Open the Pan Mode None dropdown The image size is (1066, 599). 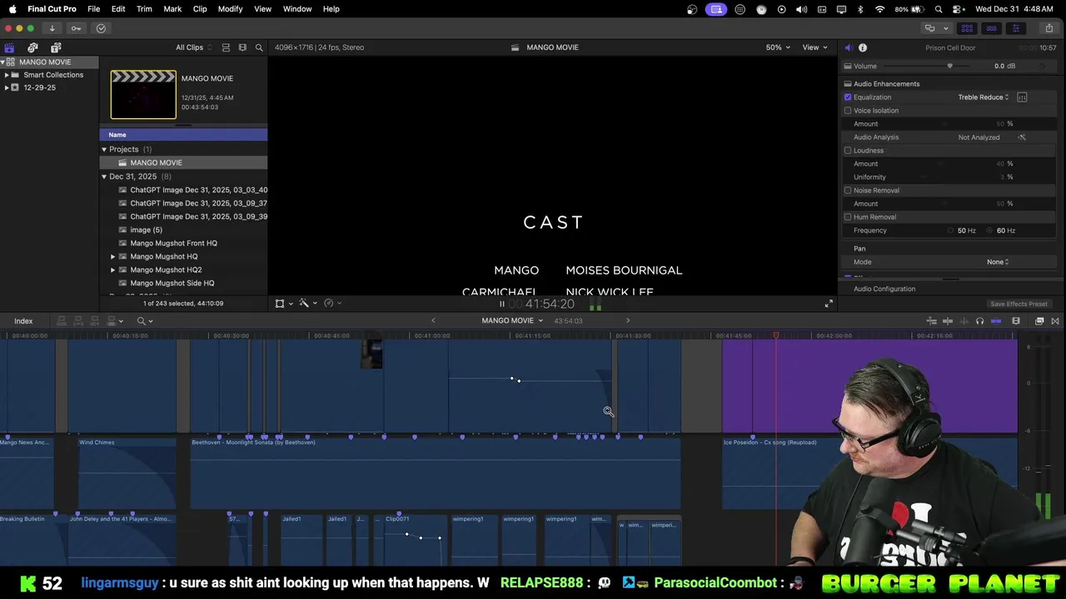pos(998,262)
